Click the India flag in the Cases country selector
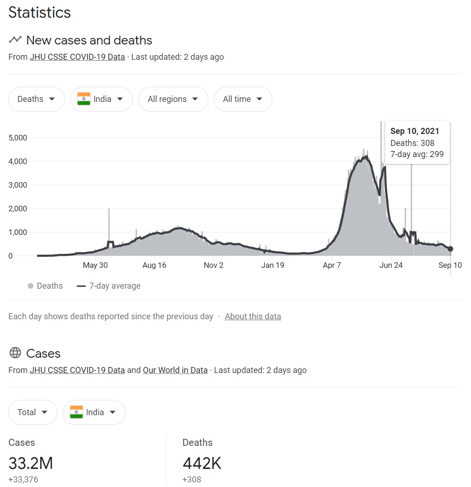 (x=76, y=412)
